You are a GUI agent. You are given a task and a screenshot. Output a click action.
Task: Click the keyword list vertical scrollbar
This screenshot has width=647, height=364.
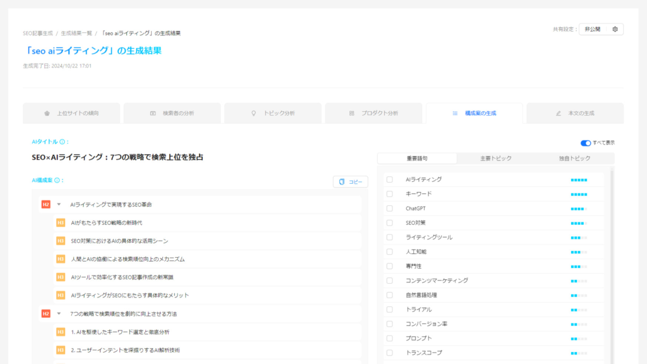click(x=612, y=264)
